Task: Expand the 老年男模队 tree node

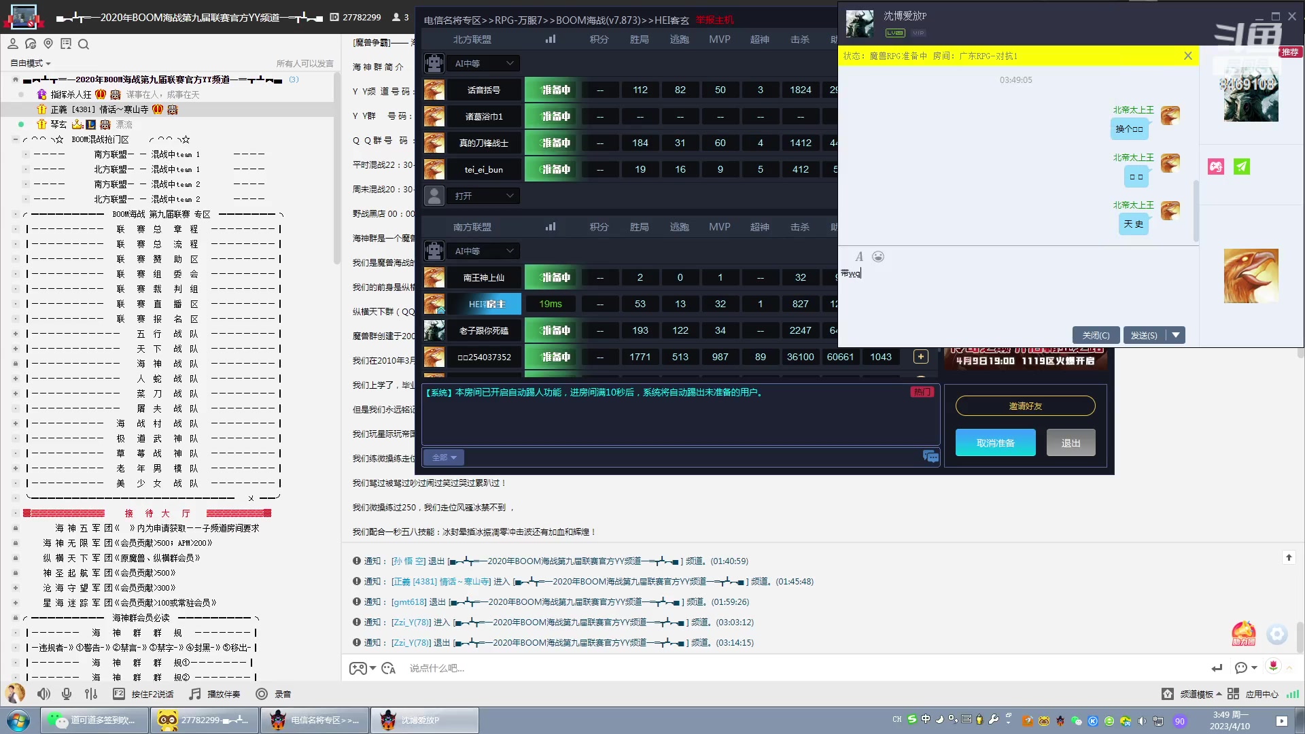Action: [15, 468]
